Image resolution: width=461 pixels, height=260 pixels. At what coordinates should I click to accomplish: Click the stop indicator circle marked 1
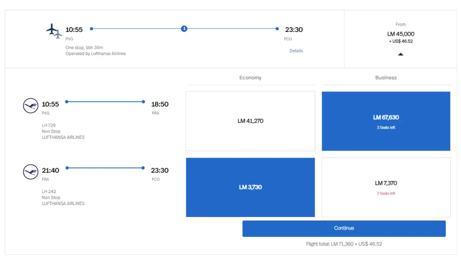click(184, 29)
